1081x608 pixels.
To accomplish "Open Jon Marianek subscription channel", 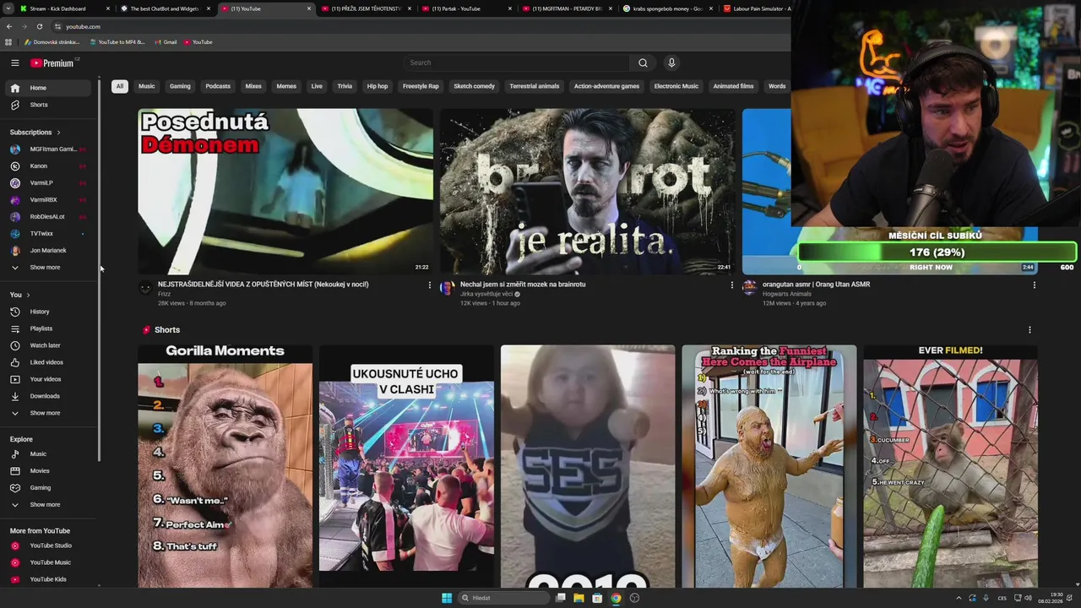I will (x=47, y=251).
